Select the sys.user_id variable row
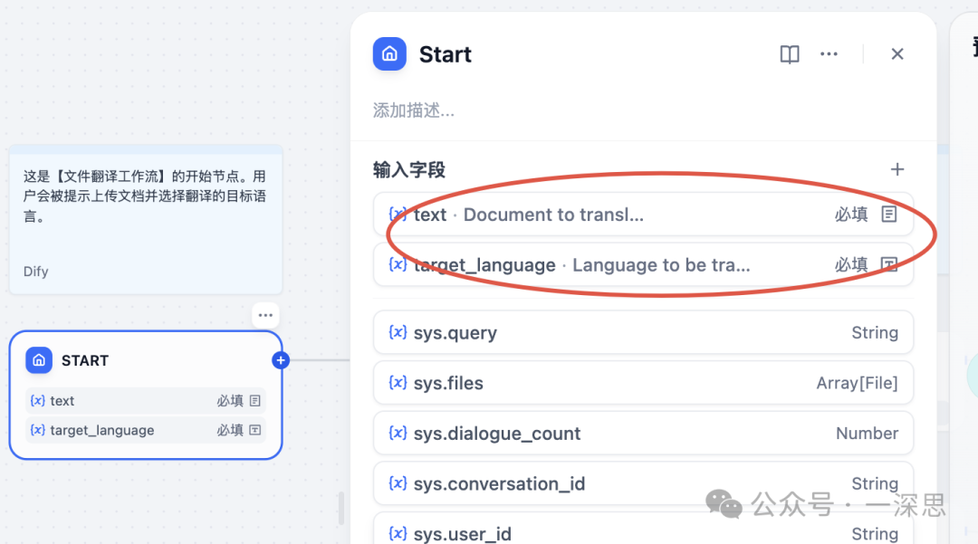The image size is (978, 544). pyautogui.click(x=643, y=529)
